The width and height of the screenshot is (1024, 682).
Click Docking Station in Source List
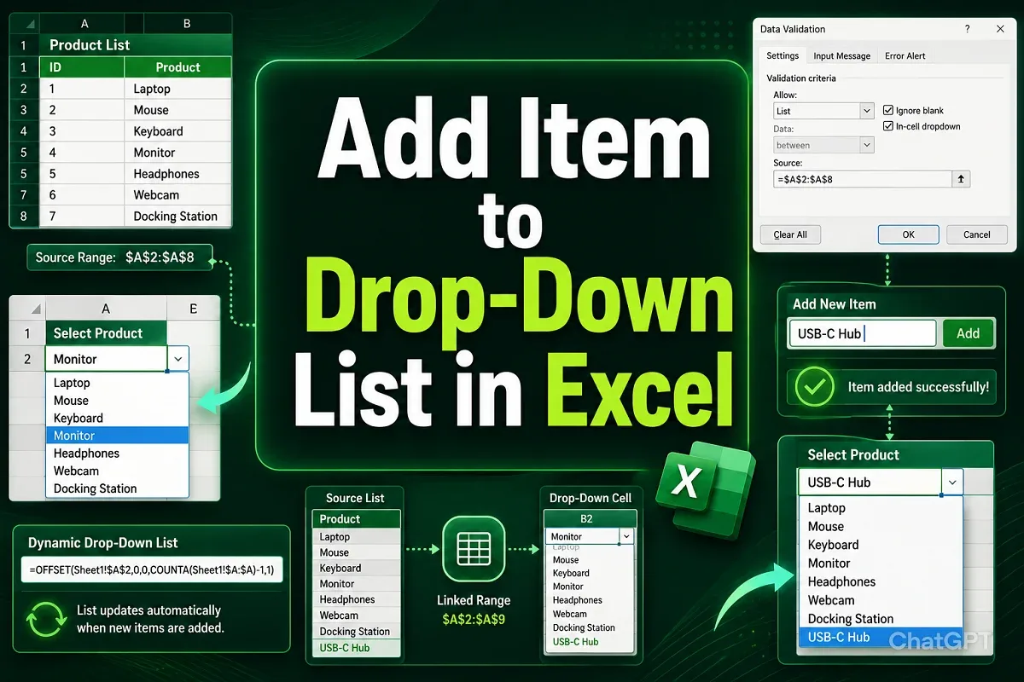357,632
